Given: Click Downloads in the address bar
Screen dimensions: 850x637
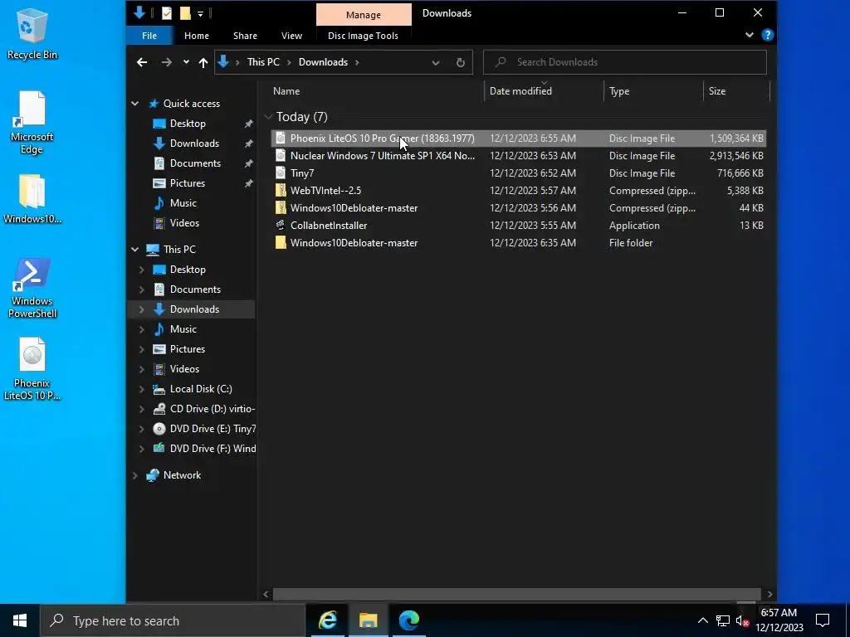Looking at the screenshot, I should pyautogui.click(x=323, y=62).
